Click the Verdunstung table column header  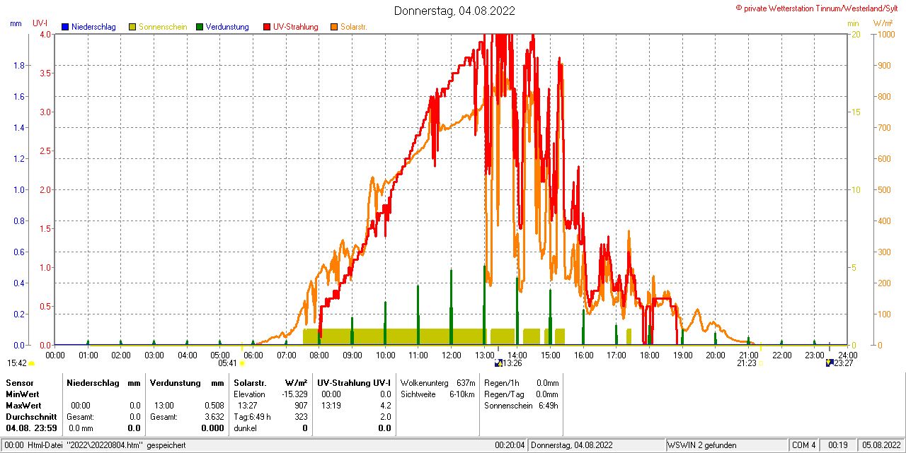point(174,382)
